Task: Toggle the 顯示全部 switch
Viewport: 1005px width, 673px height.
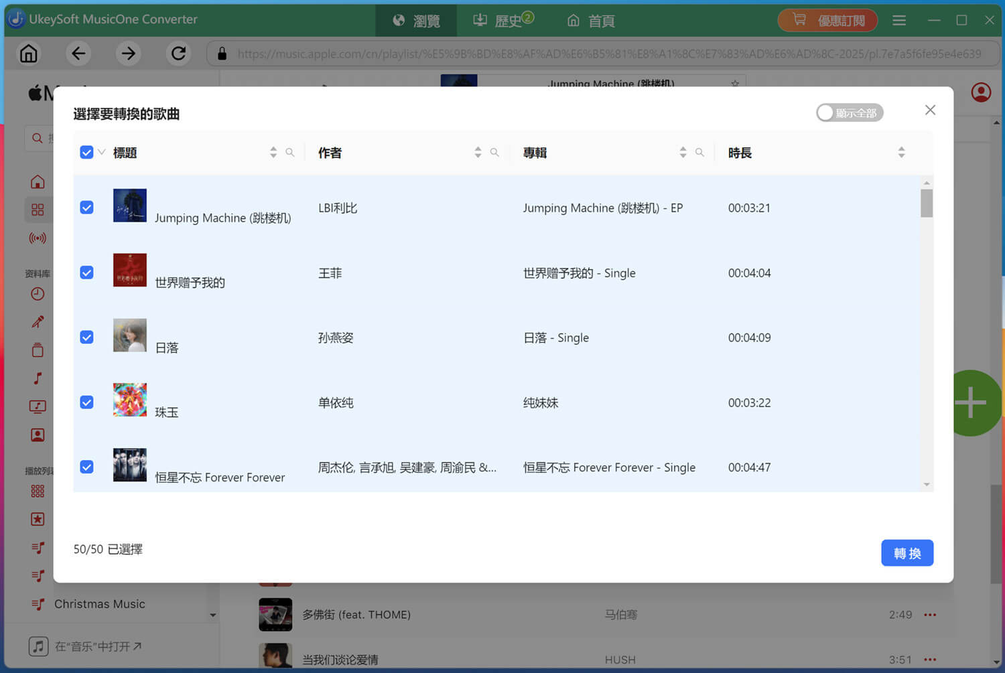Action: [849, 113]
